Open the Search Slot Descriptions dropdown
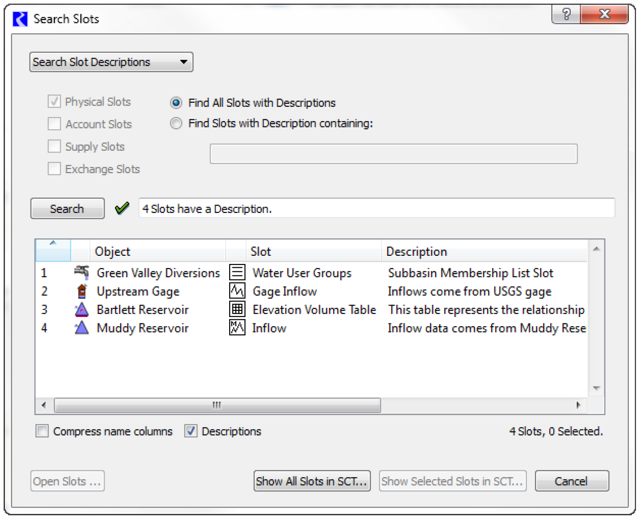The height and width of the screenshot is (518, 641). tap(111, 62)
